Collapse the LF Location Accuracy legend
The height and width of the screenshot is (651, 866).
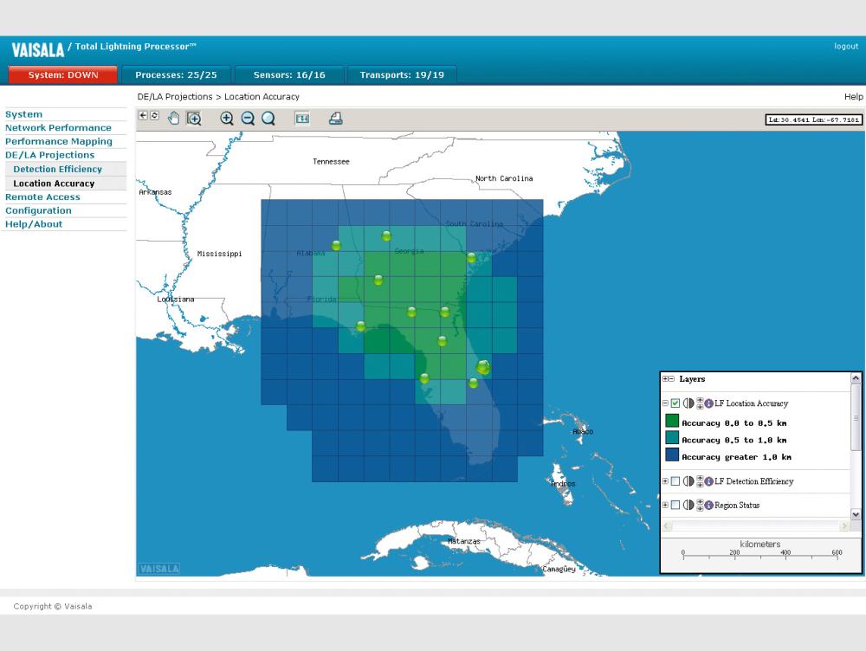tap(665, 403)
